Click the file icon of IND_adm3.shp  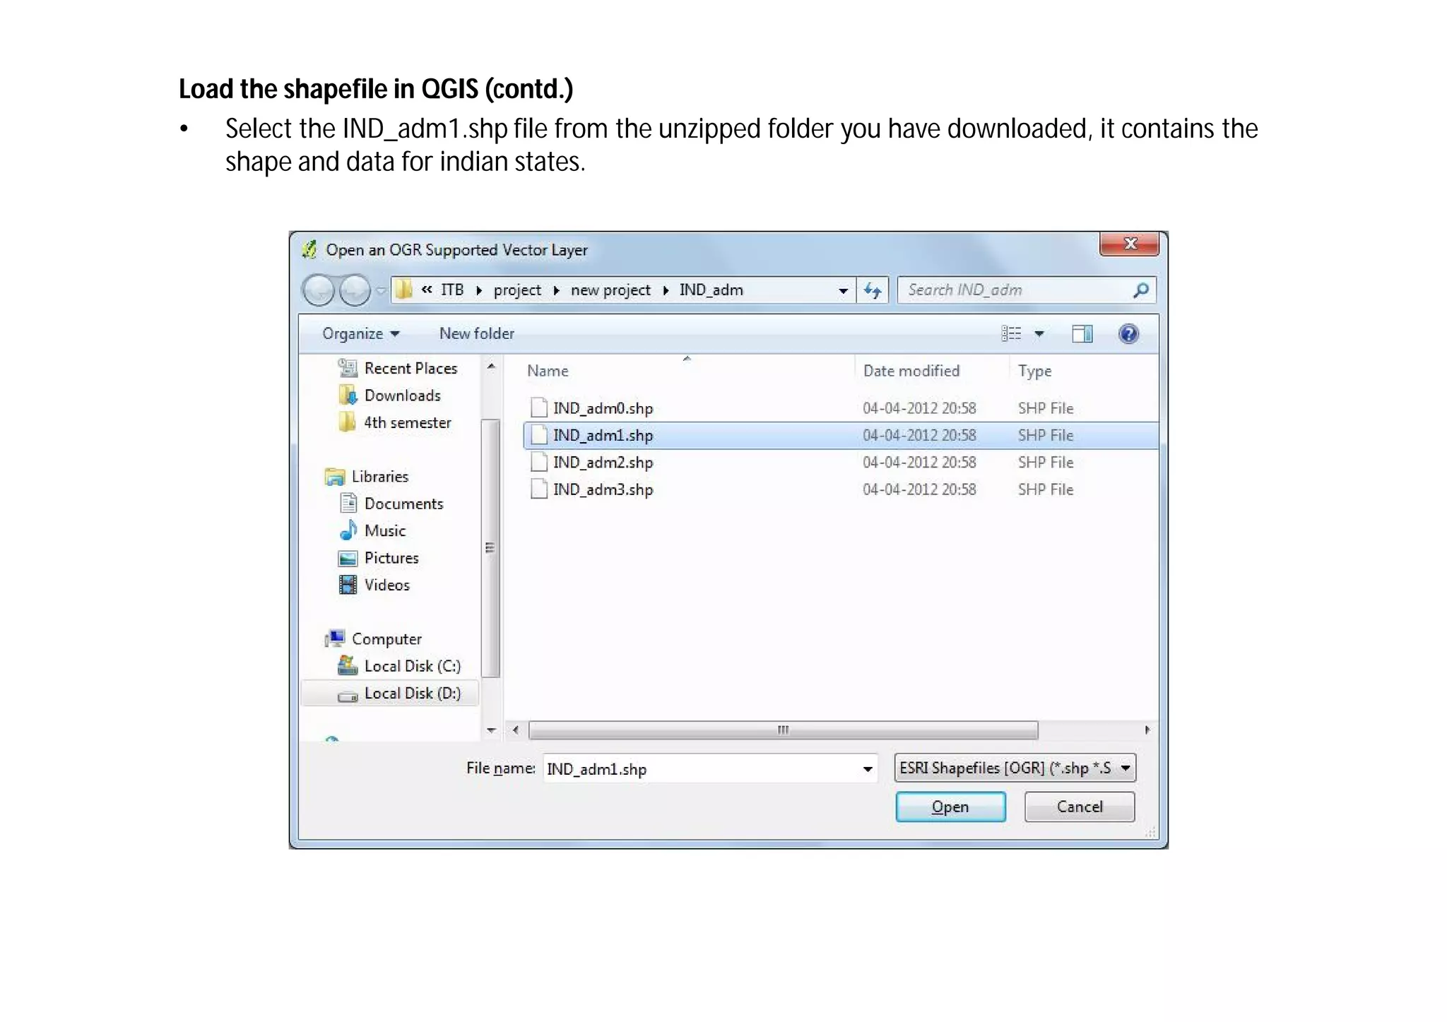click(x=538, y=489)
